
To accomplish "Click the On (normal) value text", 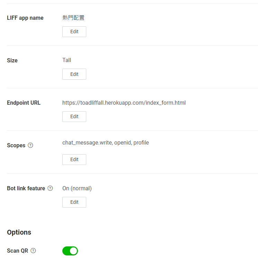I will (x=77, y=188).
